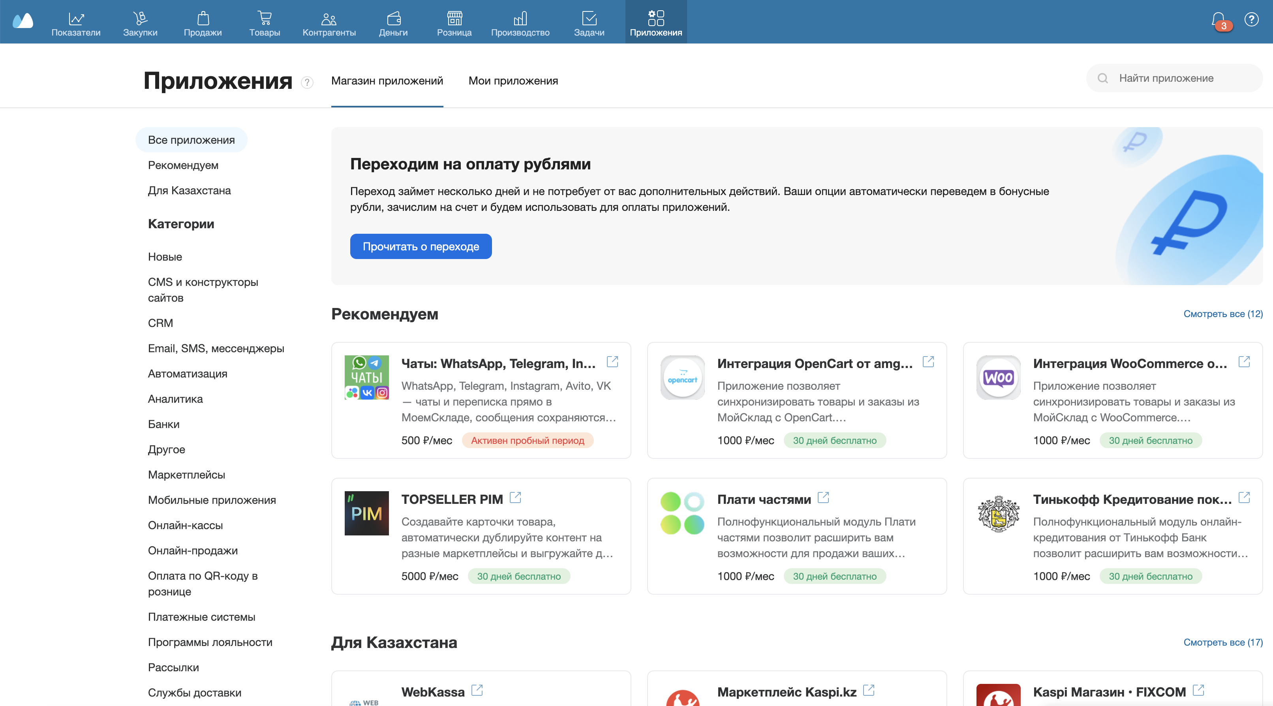The height and width of the screenshot is (706, 1273).
Task: Open TOPSELLER PIM external link icon
Action: 515,498
